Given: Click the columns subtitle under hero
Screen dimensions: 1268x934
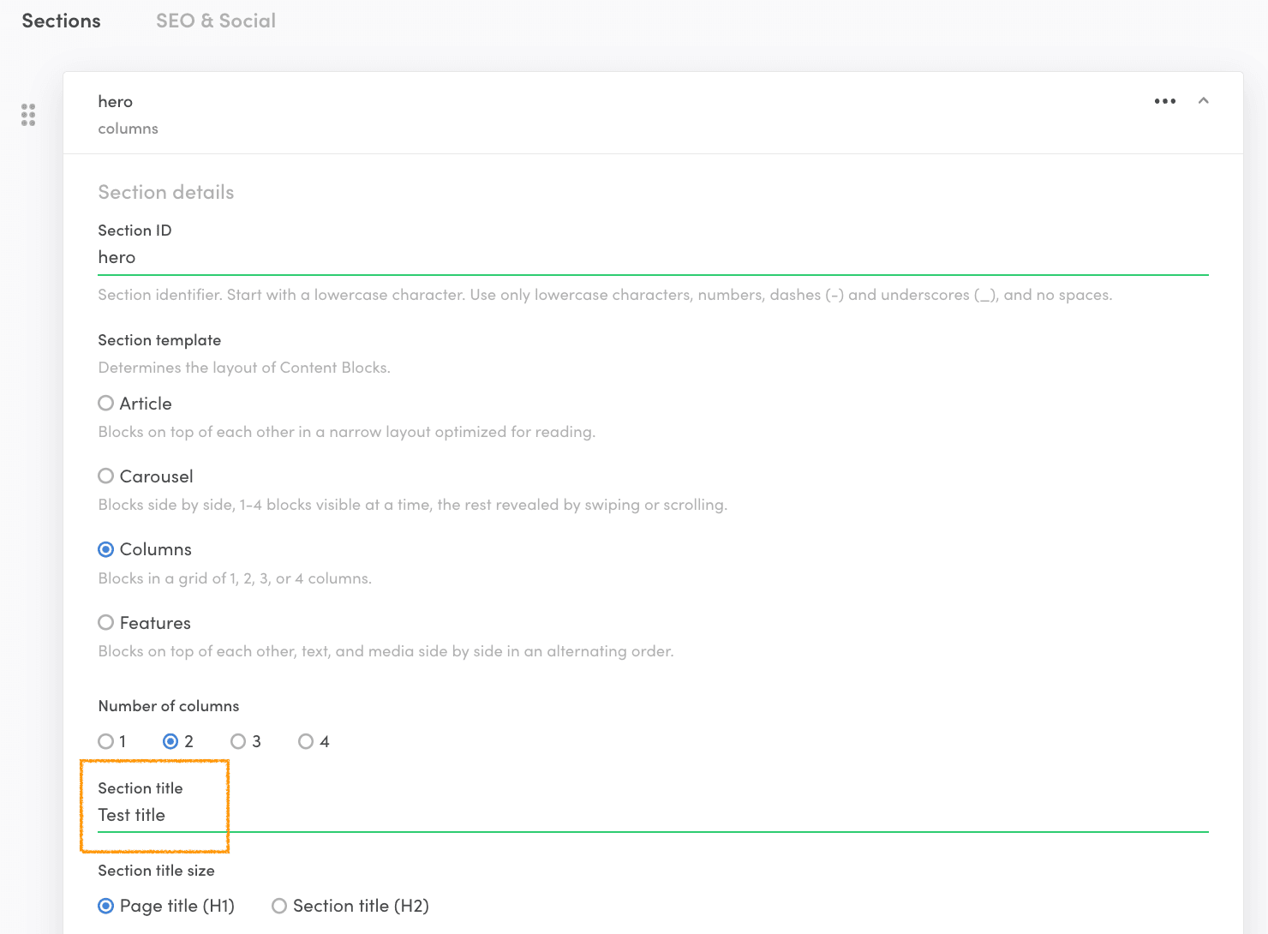Looking at the screenshot, I should 128,129.
